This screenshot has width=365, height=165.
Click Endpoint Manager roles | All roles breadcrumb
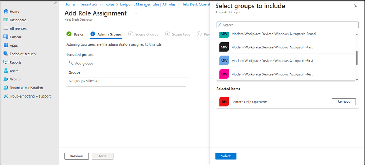[148, 4]
